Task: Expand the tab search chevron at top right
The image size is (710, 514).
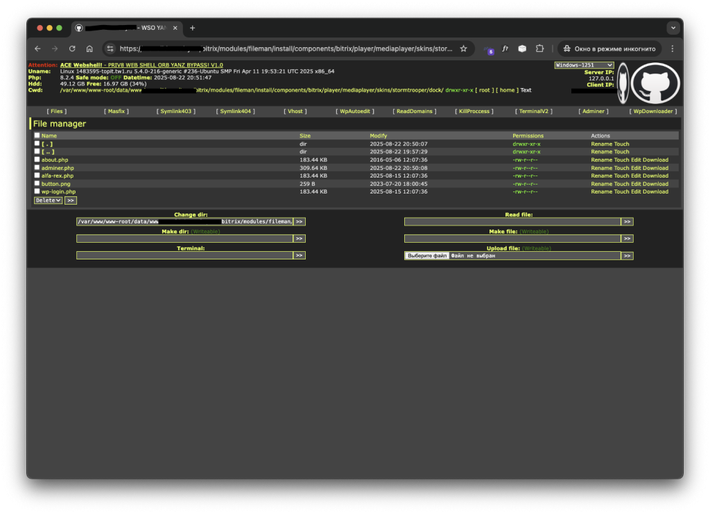Action: (x=673, y=28)
